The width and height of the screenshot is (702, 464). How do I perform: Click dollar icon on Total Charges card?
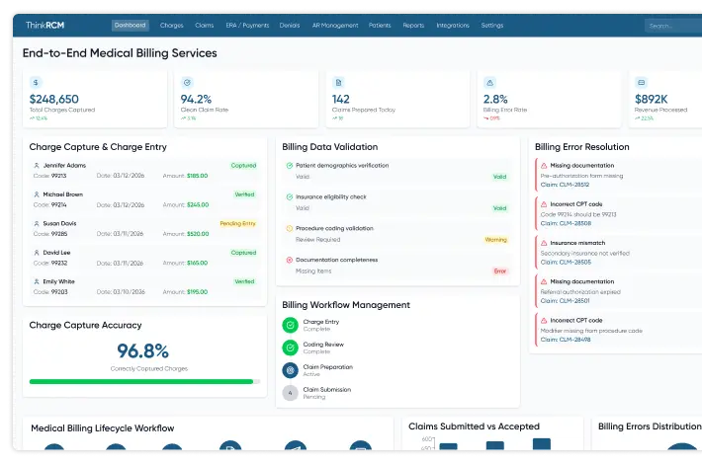click(x=36, y=82)
